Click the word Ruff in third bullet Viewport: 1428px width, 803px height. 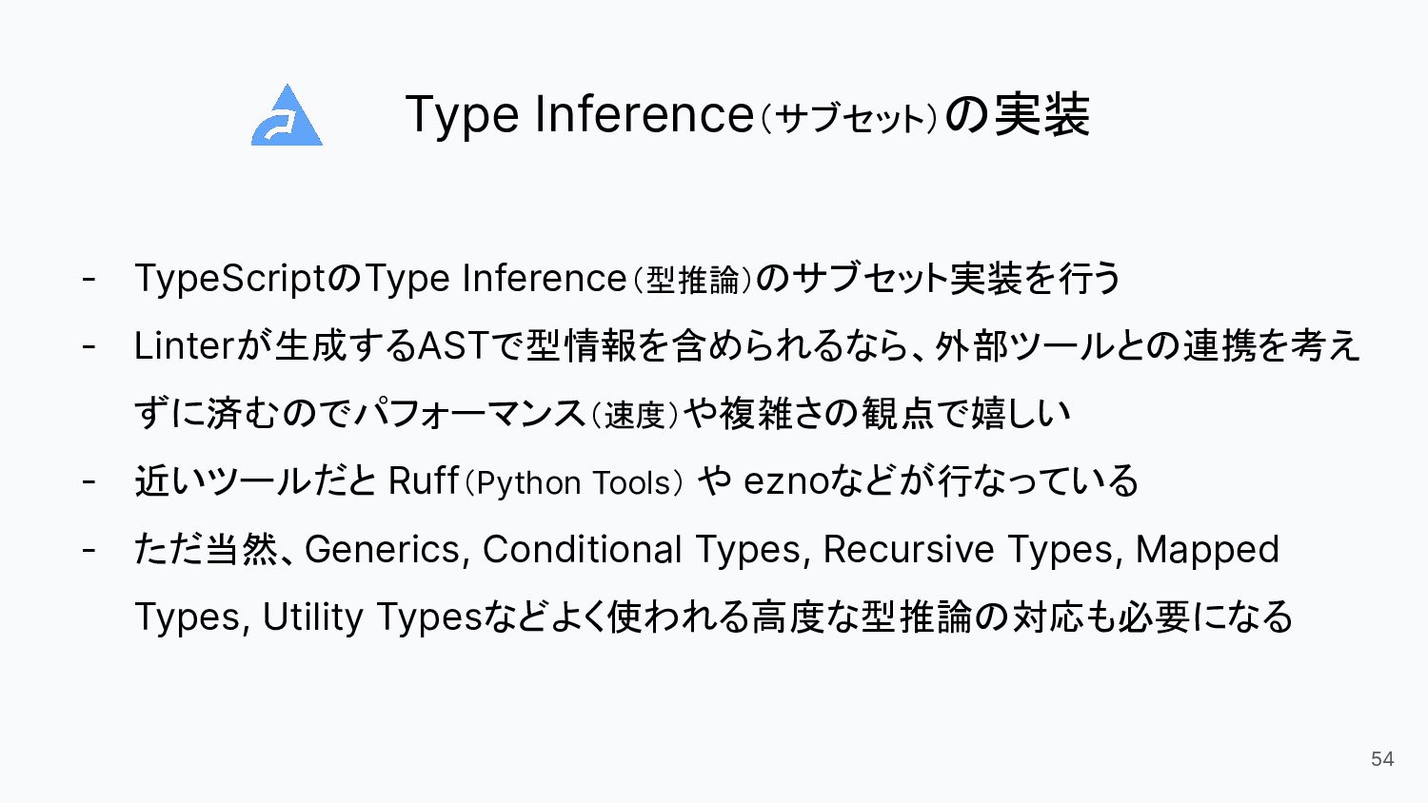pos(424,480)
